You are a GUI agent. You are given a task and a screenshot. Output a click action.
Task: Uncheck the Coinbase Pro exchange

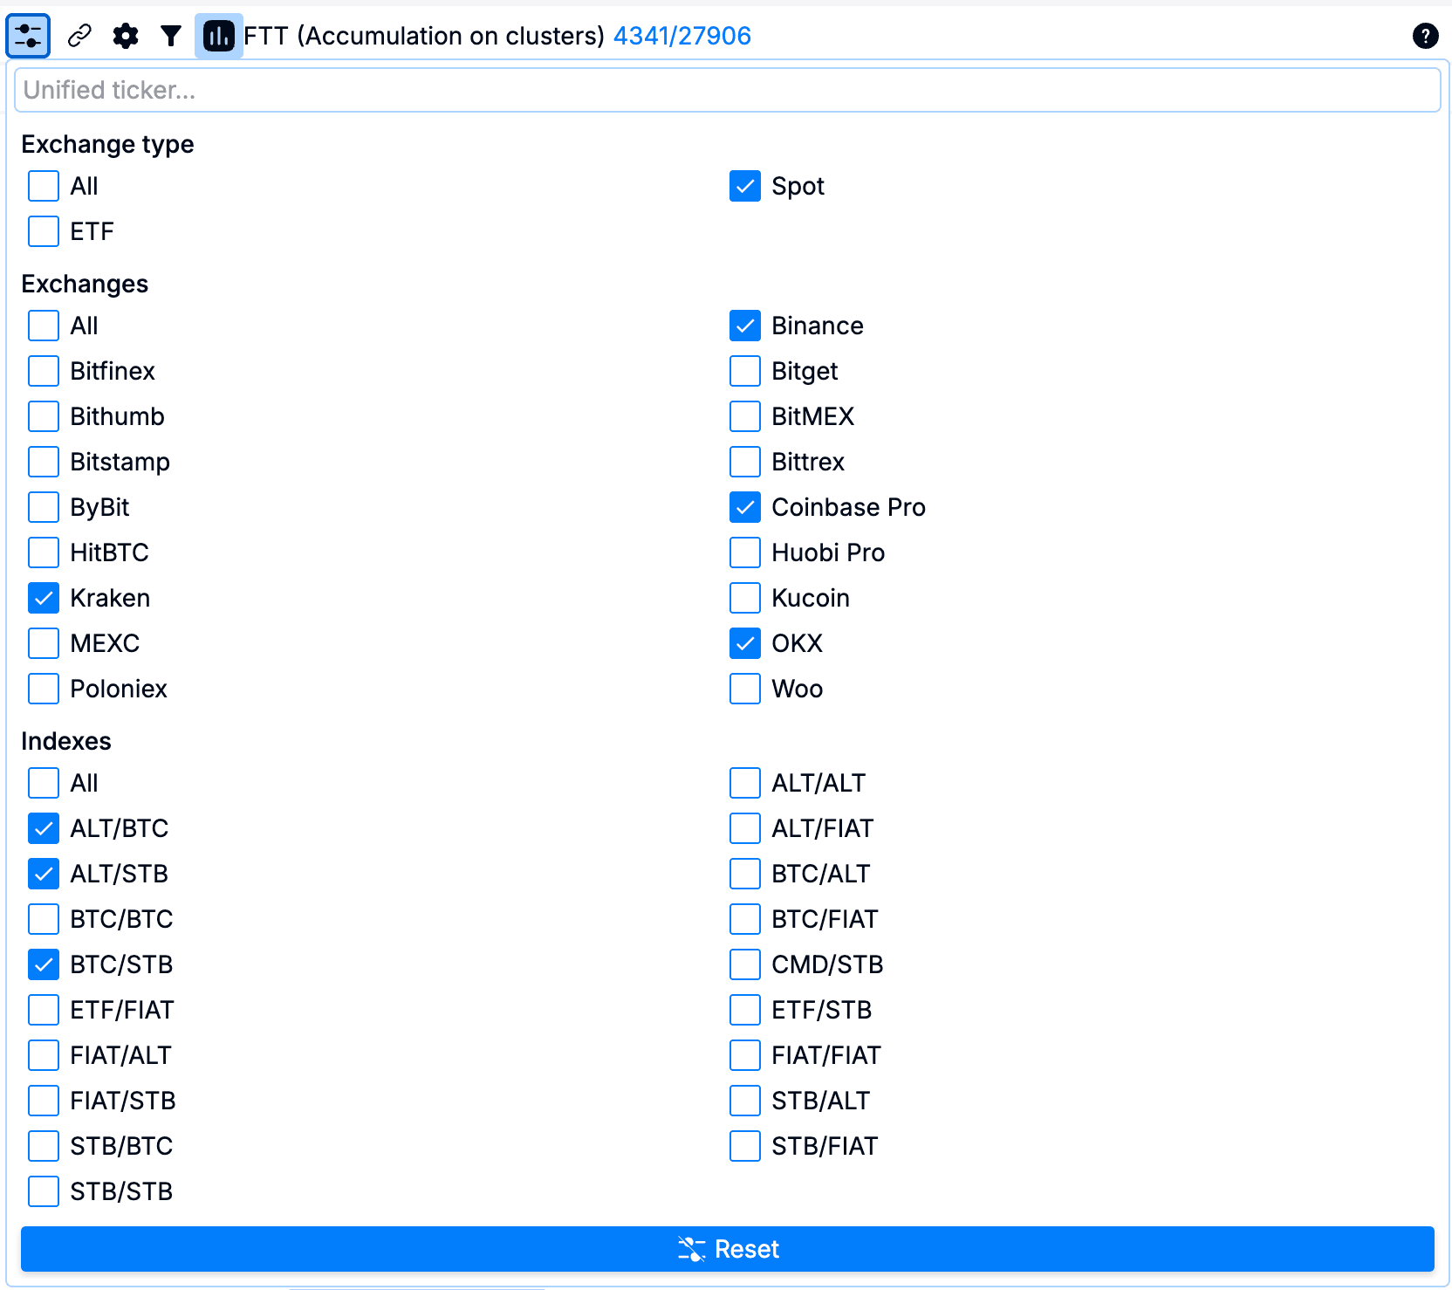[745, 507]
